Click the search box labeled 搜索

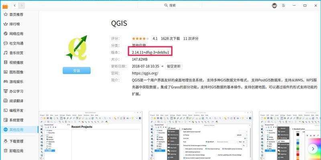(x=170, y=6)
